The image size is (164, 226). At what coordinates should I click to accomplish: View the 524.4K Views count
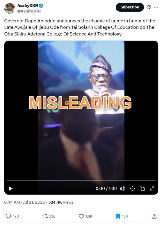(x=61, y=202)
